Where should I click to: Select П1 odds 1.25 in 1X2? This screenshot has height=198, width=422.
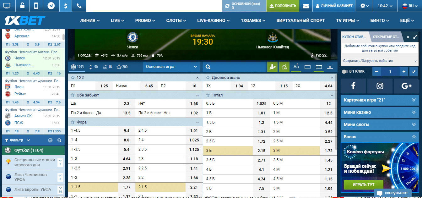coord(104,86)
